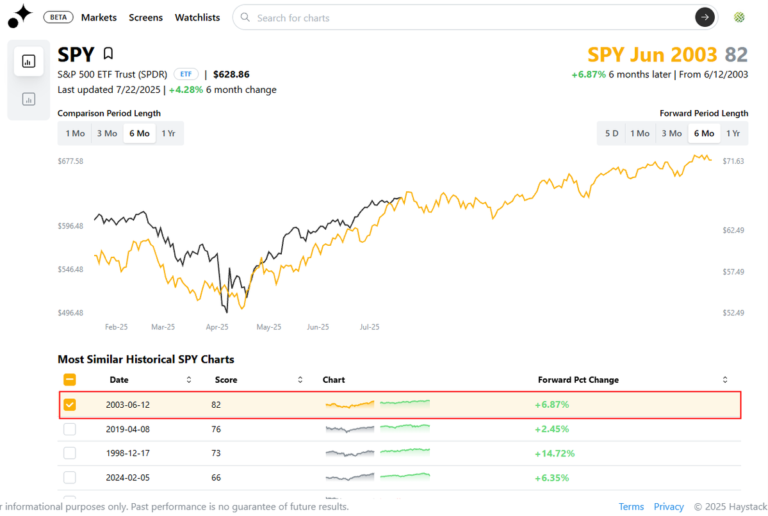768x516 pixels.
Task: Click the 1998-12-17 mini chart thumbnail
Action: [x=378, y=453]
